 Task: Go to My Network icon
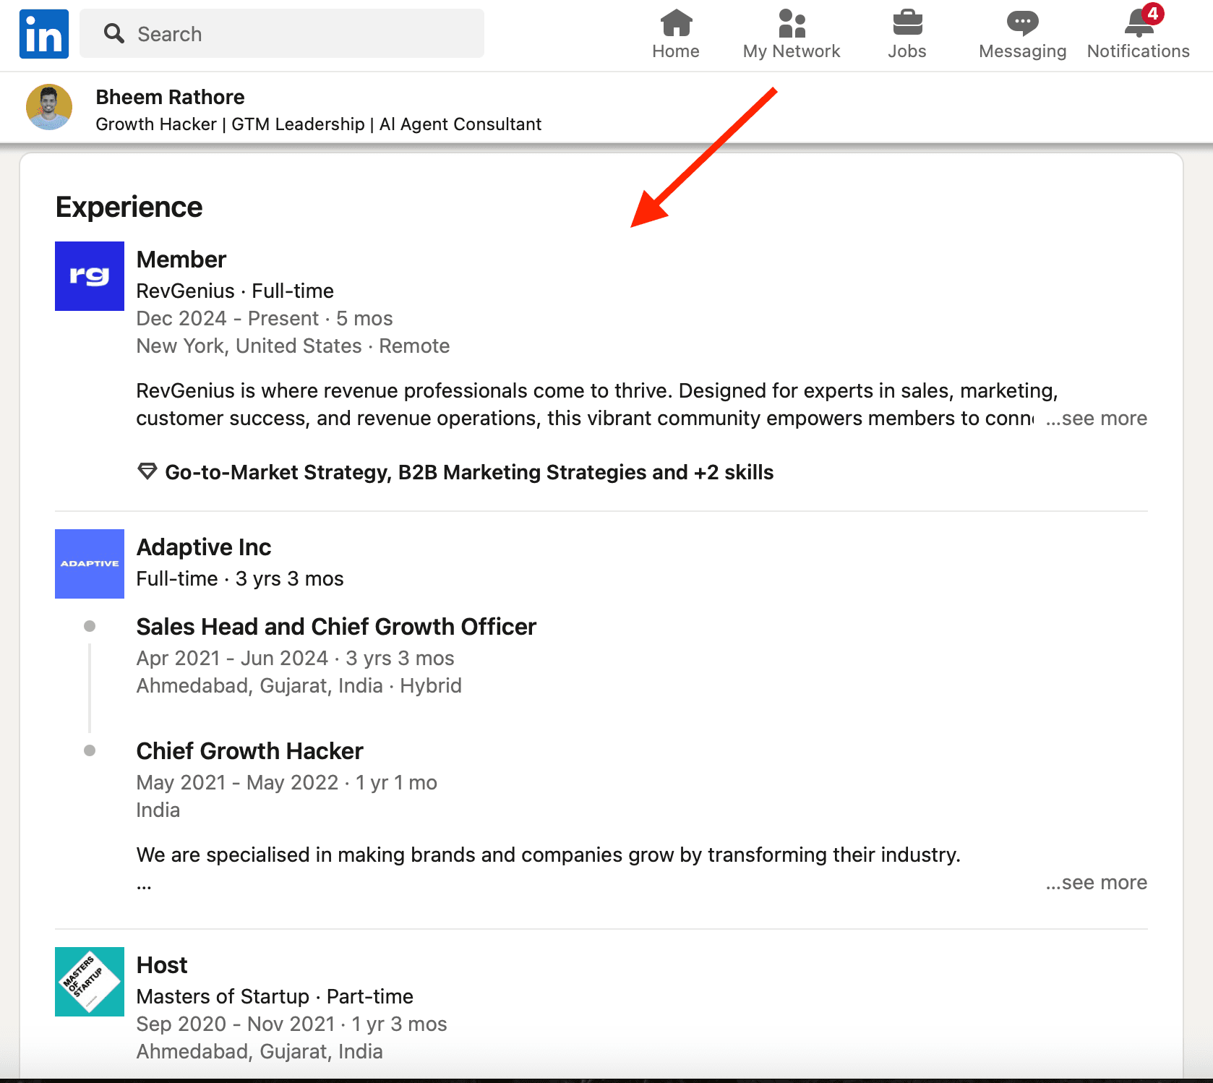point(792,23)
